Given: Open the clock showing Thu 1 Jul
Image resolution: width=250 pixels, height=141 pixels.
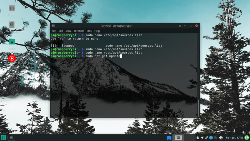Looking at the screenshot, I should (233, 138).
